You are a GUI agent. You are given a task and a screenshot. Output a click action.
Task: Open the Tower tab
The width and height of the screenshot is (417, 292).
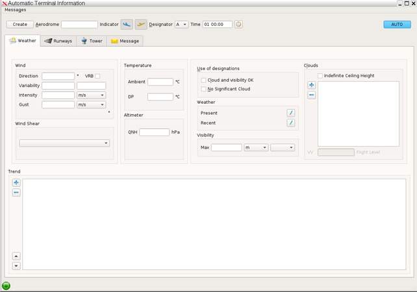(91, 41)
